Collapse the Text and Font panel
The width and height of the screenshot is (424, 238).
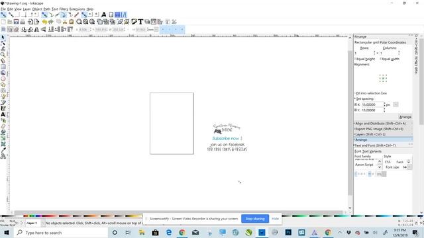(383, 145)
